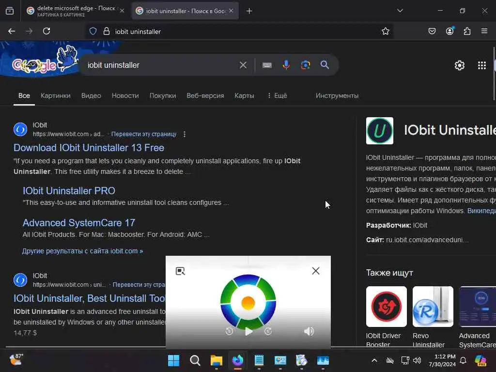
Task: Select the Покупки search tab
Action: (163, 95)
